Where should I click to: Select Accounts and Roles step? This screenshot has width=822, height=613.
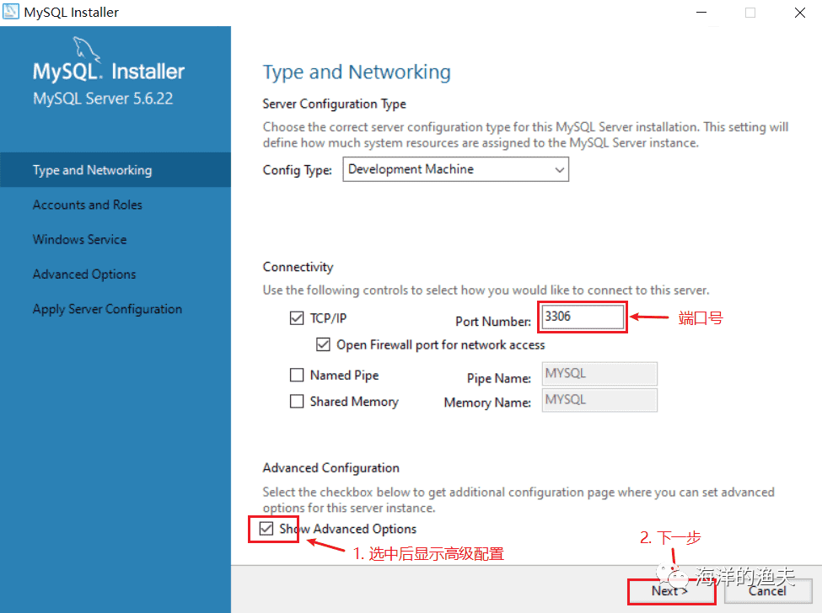click(88, 205)
